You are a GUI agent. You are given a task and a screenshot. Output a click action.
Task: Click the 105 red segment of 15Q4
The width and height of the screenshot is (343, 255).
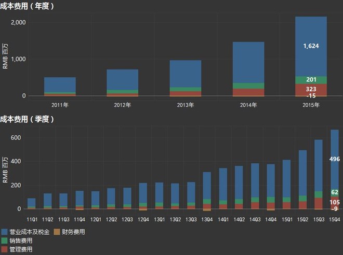(x=335, y=203)
